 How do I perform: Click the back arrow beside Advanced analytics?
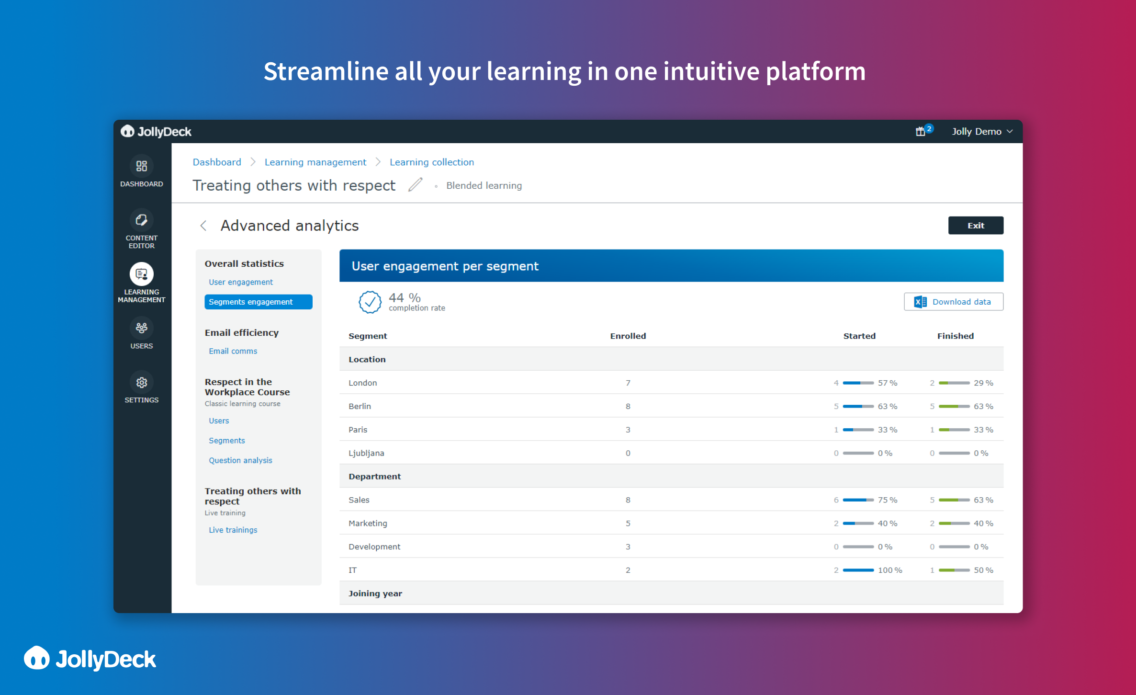tap(203, 226)
